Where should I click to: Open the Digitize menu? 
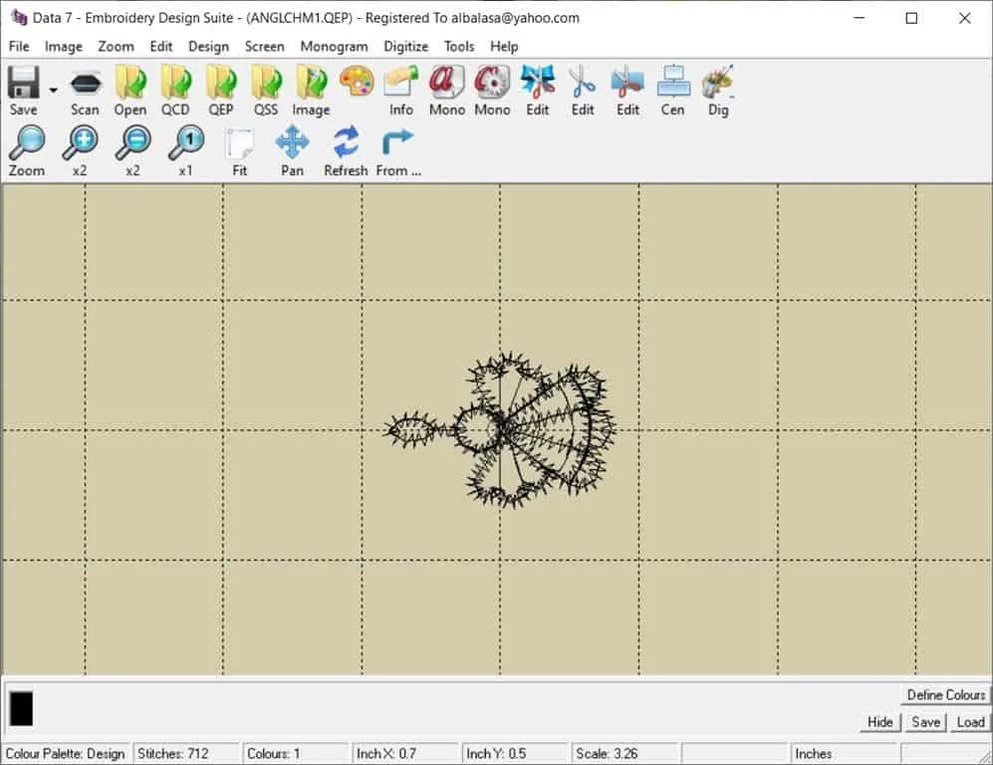click(406, 46)
